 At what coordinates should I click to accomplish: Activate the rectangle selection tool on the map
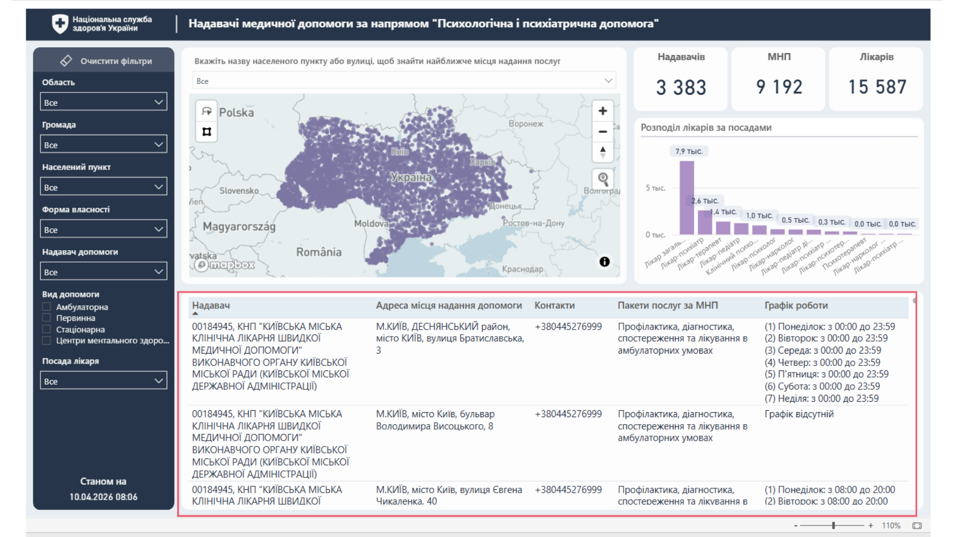pyautogui.click(x=206, y=132)
